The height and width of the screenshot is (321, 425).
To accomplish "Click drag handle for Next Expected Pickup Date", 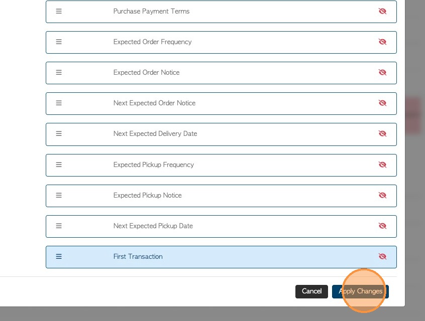I will coord(59,226).
